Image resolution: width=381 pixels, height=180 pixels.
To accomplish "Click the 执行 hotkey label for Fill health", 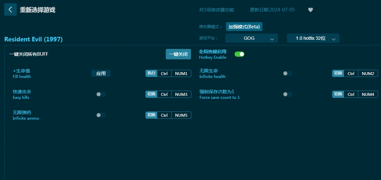I will (151, 73).
